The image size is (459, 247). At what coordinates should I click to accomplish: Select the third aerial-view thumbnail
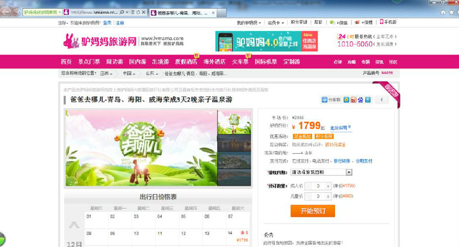(x=234, y=160)
